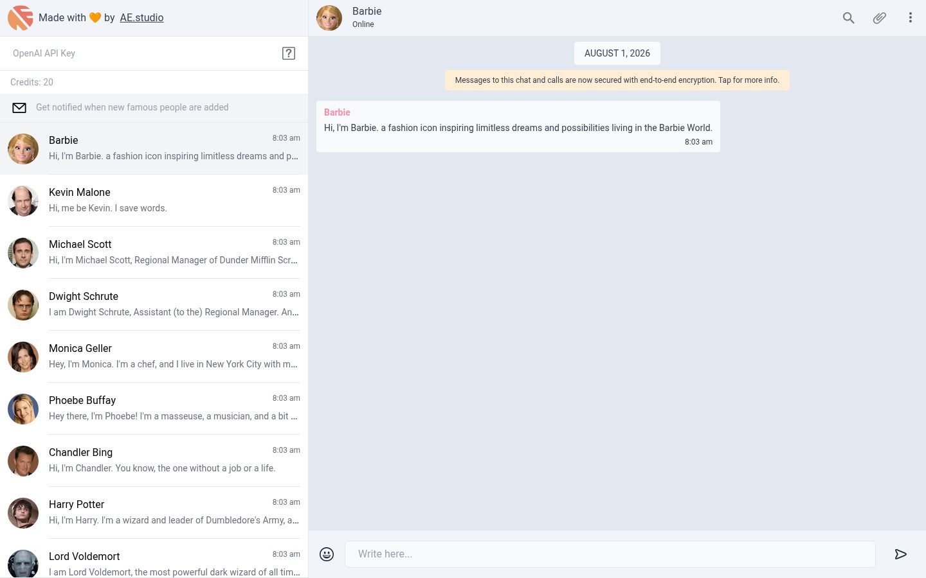Tap the end-to-end encryption notice
926x578 pixels.
click(617, 80)
